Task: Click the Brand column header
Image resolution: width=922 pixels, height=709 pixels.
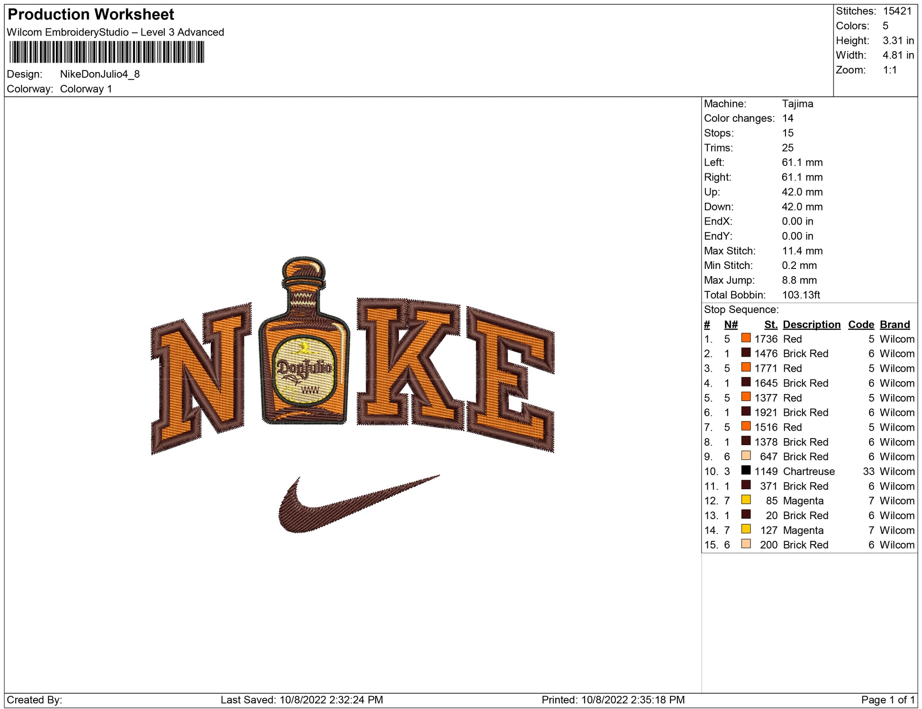Action: tap(895, 324)
